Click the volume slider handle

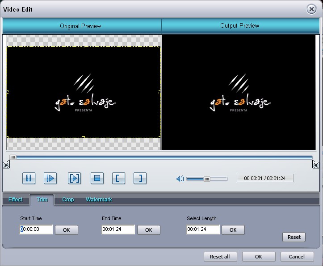click(x=207, y=179)
